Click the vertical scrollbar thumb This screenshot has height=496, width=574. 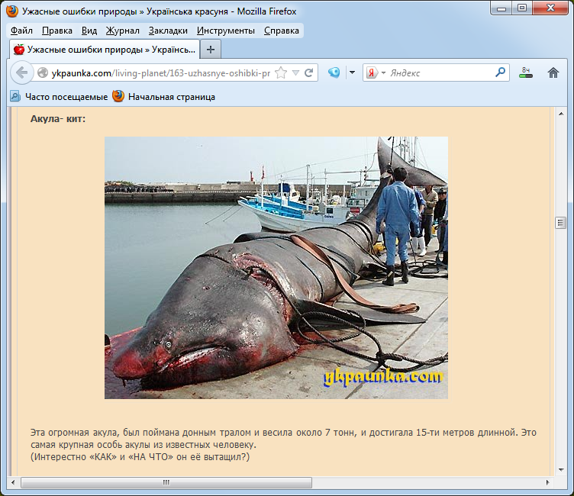click(560, 222)
